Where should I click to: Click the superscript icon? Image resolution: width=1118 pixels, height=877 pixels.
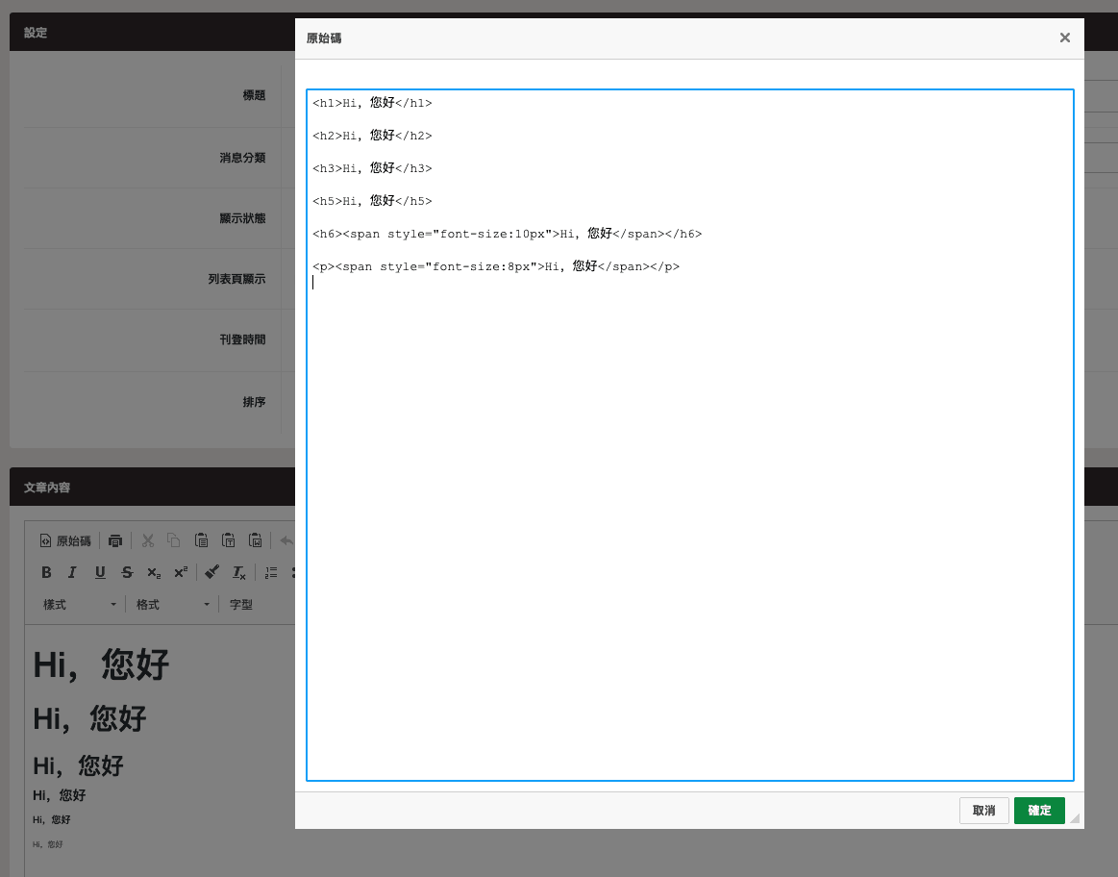(x=181, y=573)
